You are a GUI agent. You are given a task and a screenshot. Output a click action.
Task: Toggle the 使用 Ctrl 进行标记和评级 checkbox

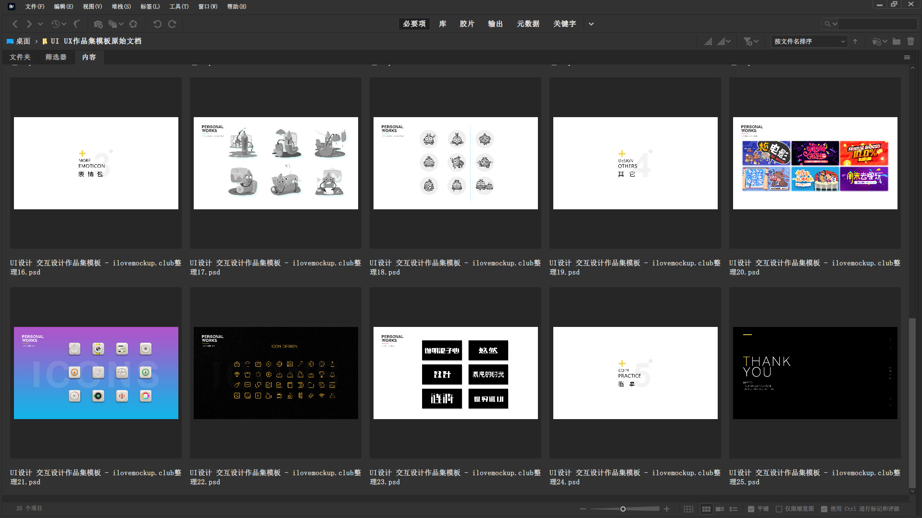[x=824, y=509]
